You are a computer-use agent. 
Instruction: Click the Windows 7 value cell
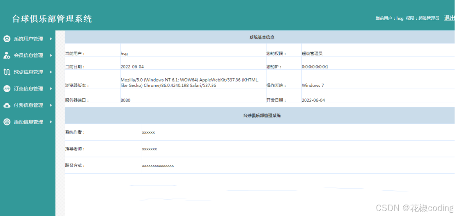(x=313, y=85)
